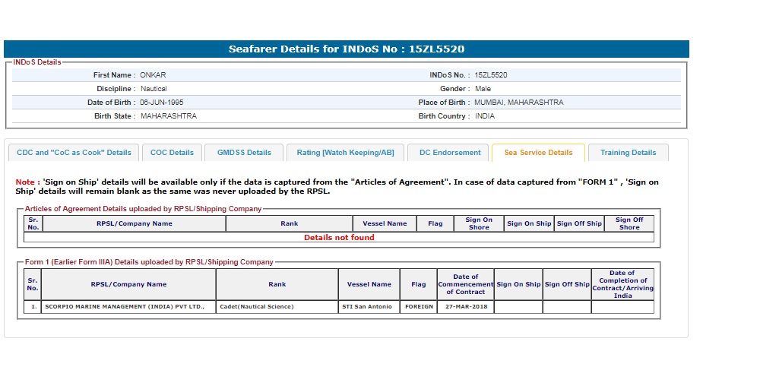Screen dimensions: 760x386
Task: Select the Sea Service Details tab
Action: tap(538, 153)
